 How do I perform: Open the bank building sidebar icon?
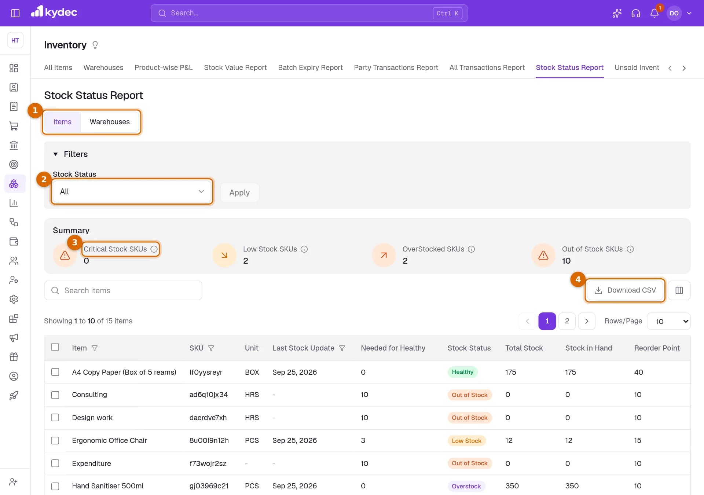(x=14, y=145)
